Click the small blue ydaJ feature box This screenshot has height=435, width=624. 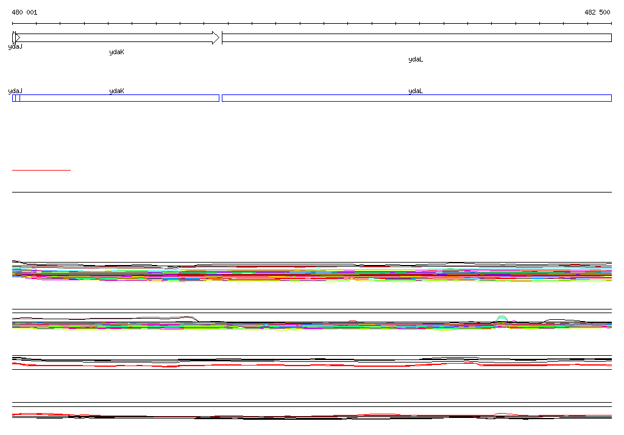[x=16, y=98]
